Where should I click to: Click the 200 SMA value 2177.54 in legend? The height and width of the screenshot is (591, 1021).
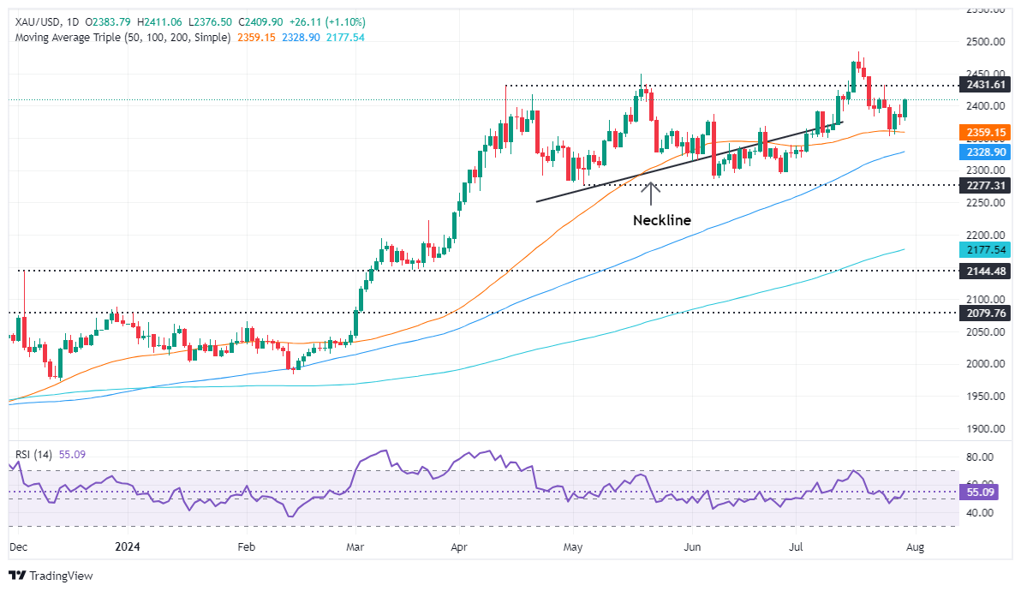(345, 38)
